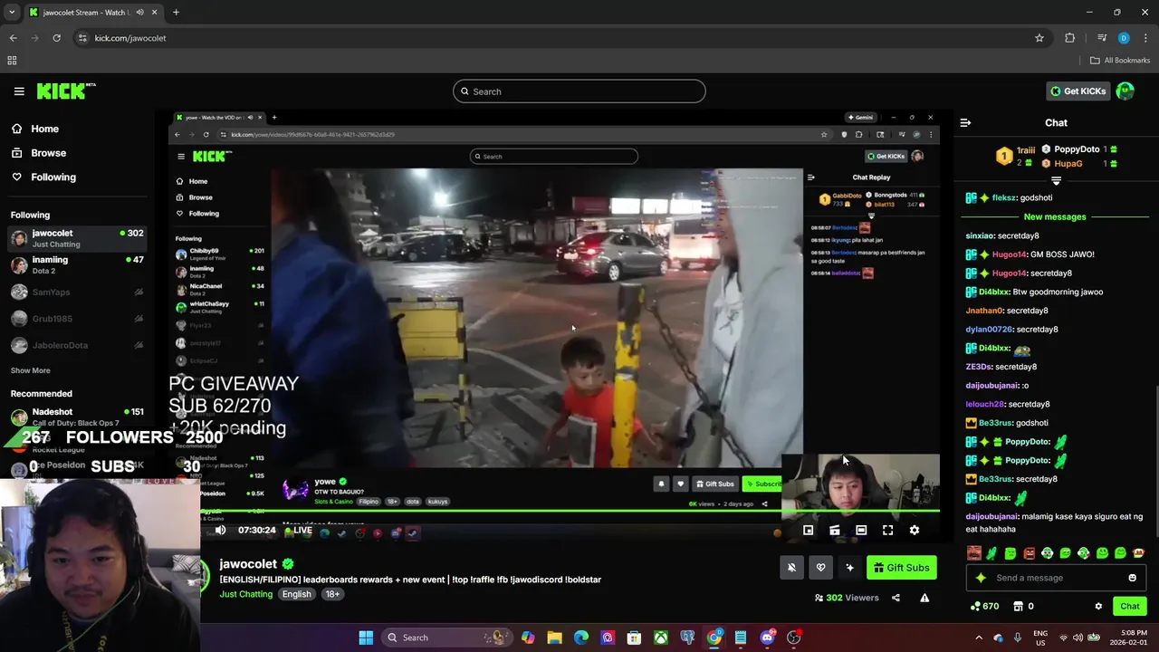Click the 18+ tag

pyautogui.click(x=332, y=594)
